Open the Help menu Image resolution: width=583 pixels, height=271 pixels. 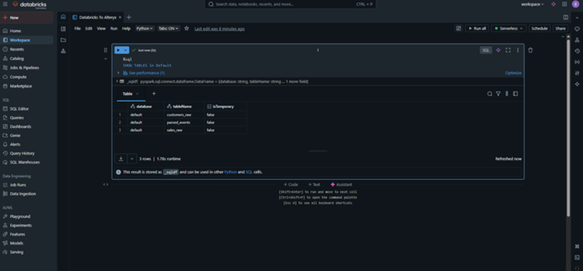(126, 29)
